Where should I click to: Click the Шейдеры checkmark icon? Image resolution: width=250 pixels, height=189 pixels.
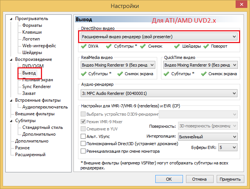177,46
